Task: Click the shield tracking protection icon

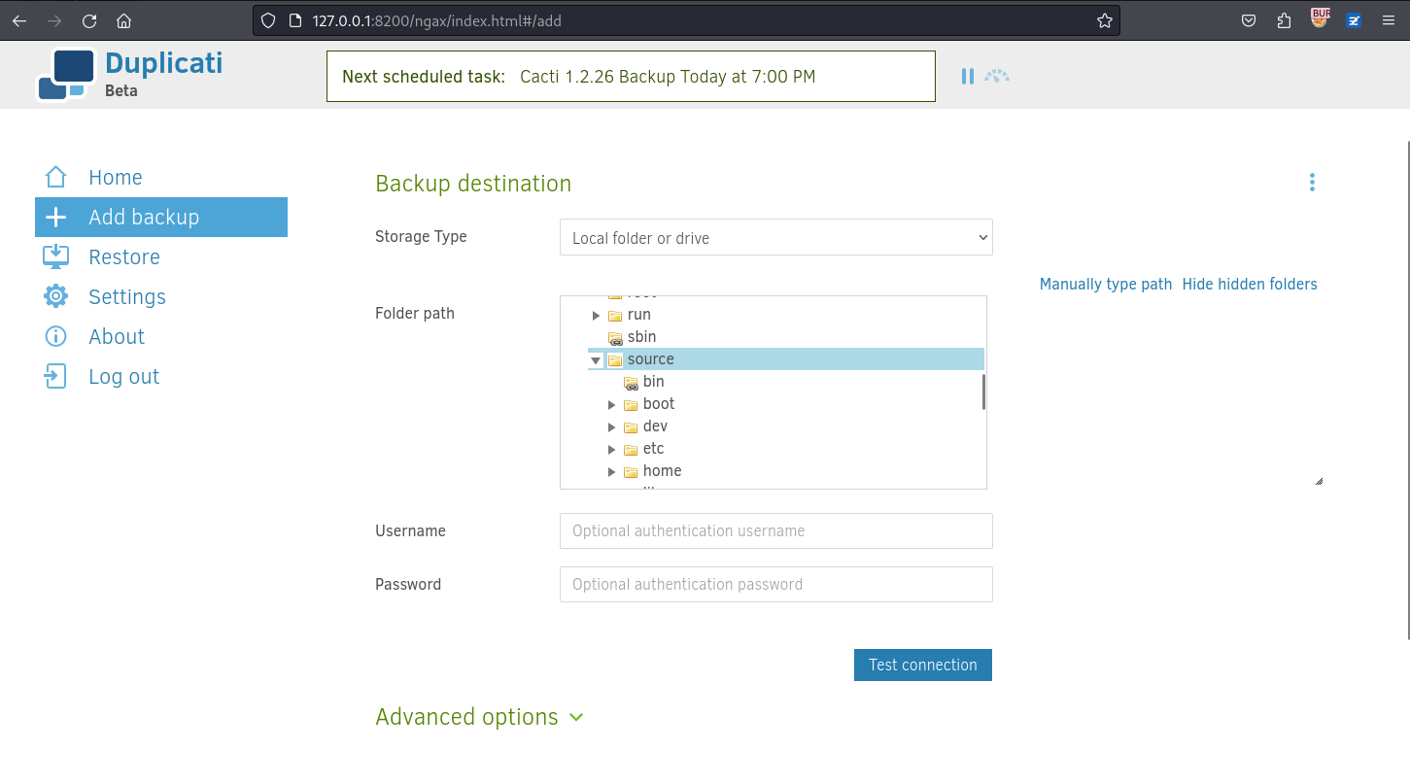Action: click(269, 20)
